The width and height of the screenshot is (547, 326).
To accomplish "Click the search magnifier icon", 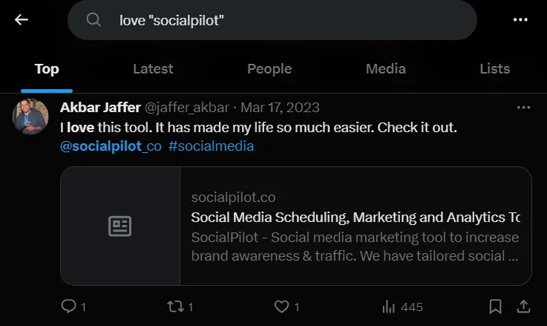I will click(x=94, y=20).
